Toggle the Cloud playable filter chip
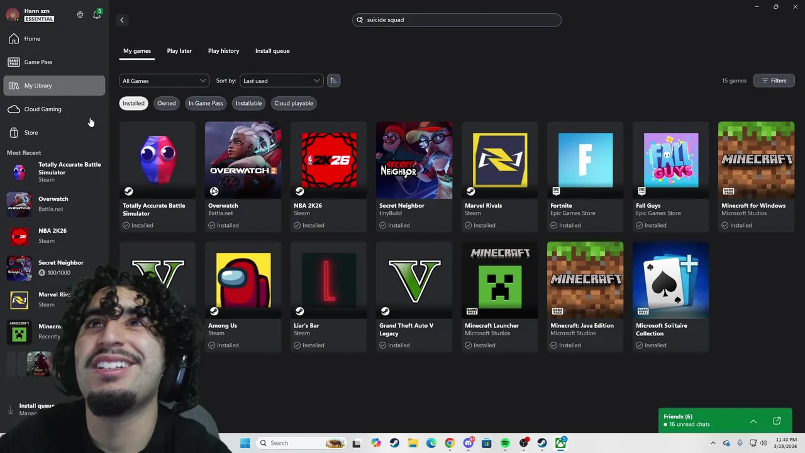Image resolution: width=805 pixels, height=453 pixels. (x=294, y=103)
